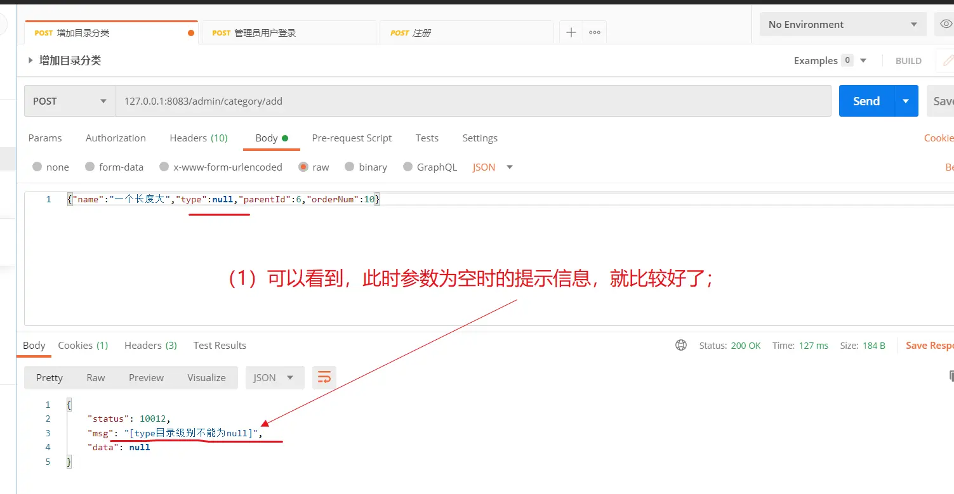Viewport: 954px width, 494px height.
Task: Choose x-www-form-urlencoded body type
Action: pos(164,167)
